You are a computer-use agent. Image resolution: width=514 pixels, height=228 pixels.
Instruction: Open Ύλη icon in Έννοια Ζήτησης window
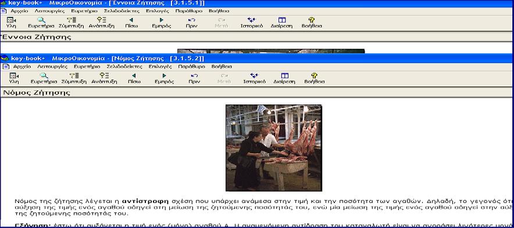[x=11, y=23]
